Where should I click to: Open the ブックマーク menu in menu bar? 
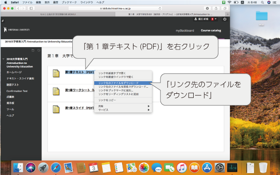point(69,2)
